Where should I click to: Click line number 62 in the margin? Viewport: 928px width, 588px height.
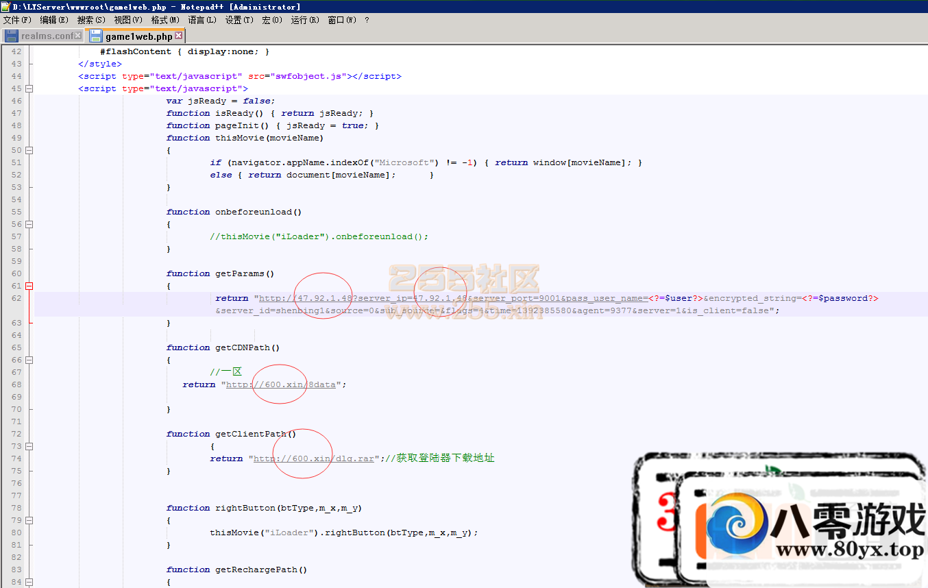(x=16, y=298)
